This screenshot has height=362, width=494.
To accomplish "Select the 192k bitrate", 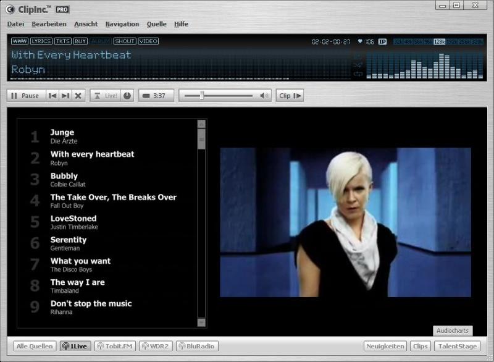I will tap(452, 41).
